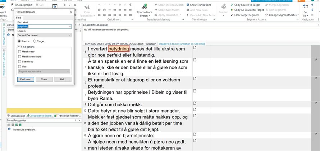
Task: Close the Term Recognition panel
Action: (x=80, y=121)
